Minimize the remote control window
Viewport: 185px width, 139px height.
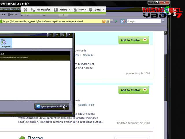[x=151, y=2]
